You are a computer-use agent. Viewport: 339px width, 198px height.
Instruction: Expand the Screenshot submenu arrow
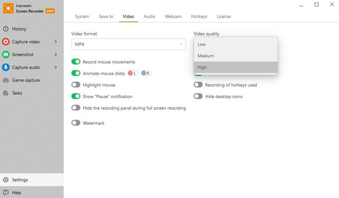point(56,54)
